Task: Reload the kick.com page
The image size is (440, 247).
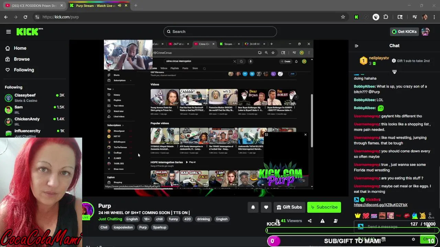Action: click(x=25, y=17)
